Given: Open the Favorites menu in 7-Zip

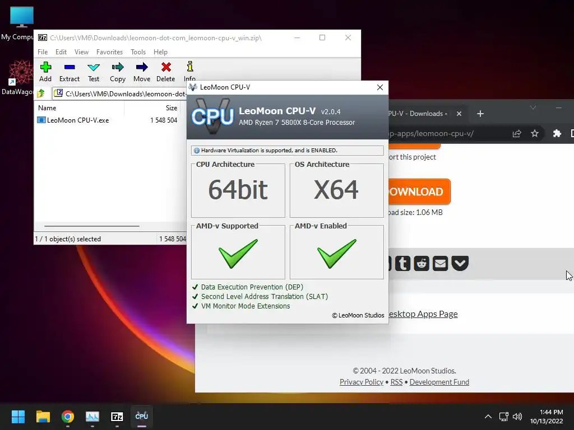Looking at the screenshot, I should (109, 52).
